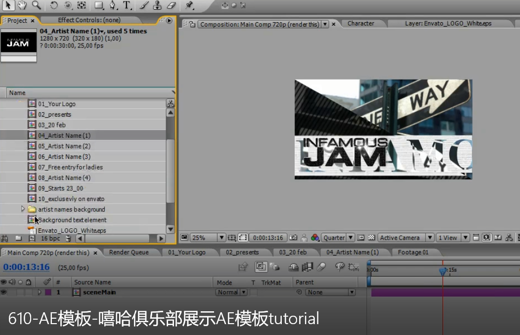Select the Horizontal Type tool
The height and width of the screenshot is (335, 520).
(127, 5)
